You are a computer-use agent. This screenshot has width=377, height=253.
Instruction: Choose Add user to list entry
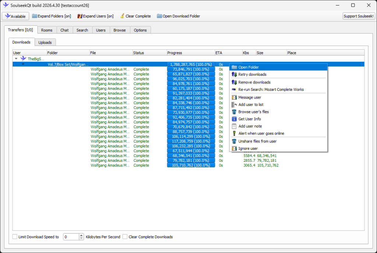278,105
